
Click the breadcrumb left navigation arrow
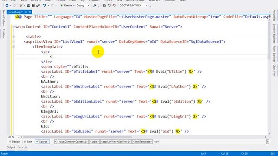click(56, 142)
